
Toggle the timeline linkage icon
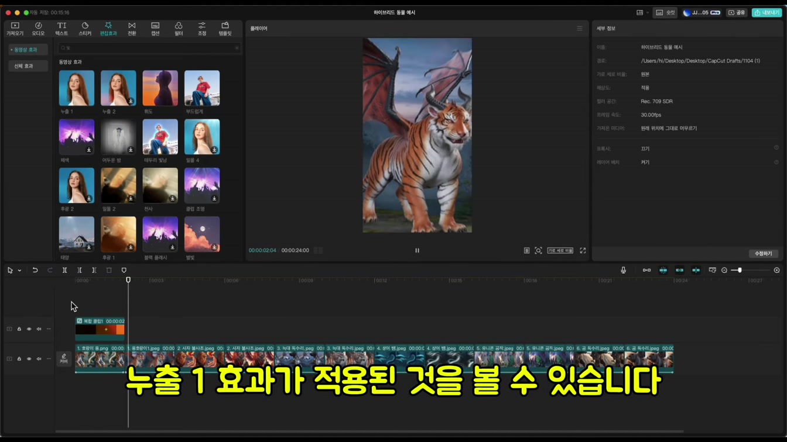[x=679, y=270]
